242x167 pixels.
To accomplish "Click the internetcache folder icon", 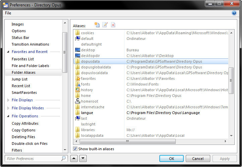I will click(77, 107).
